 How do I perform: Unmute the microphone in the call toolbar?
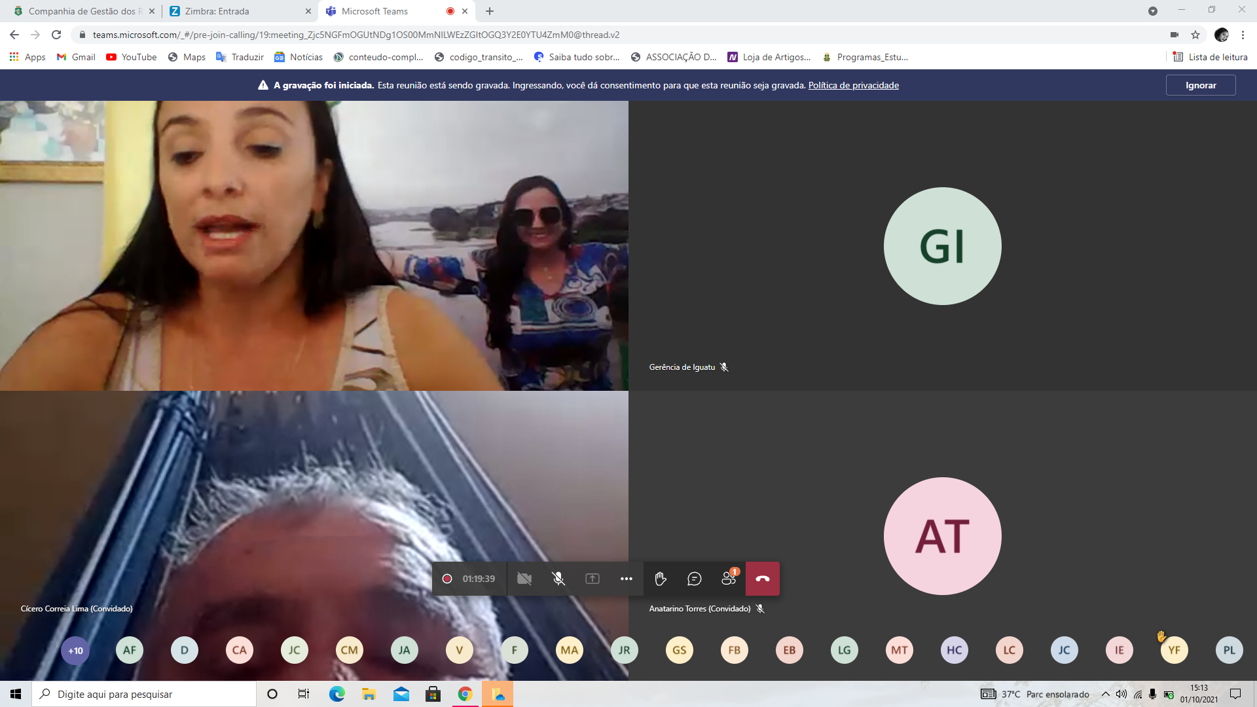click(558, 579)
